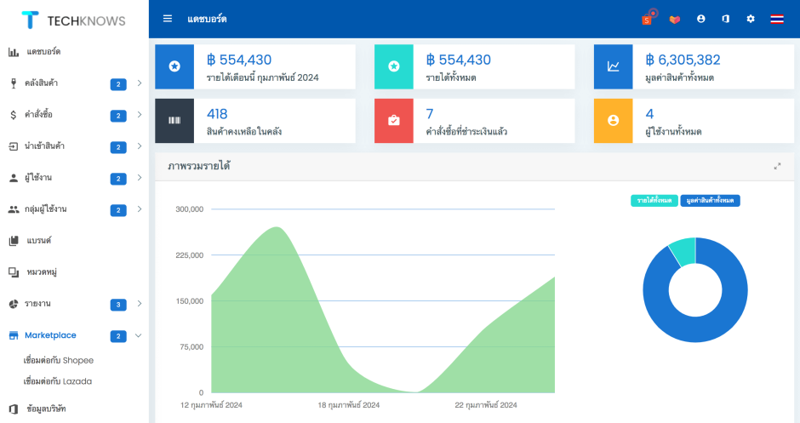This screenshot has width=800, height=423.
Task: Open เชื่อมต่อกับ Shopee link
Action: [x=58, y=361]
